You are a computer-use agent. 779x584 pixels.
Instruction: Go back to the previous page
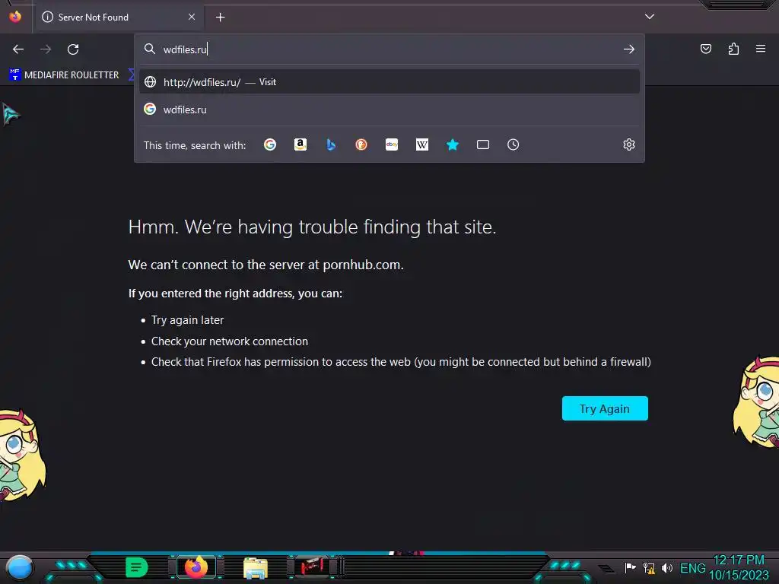[18, 49]
